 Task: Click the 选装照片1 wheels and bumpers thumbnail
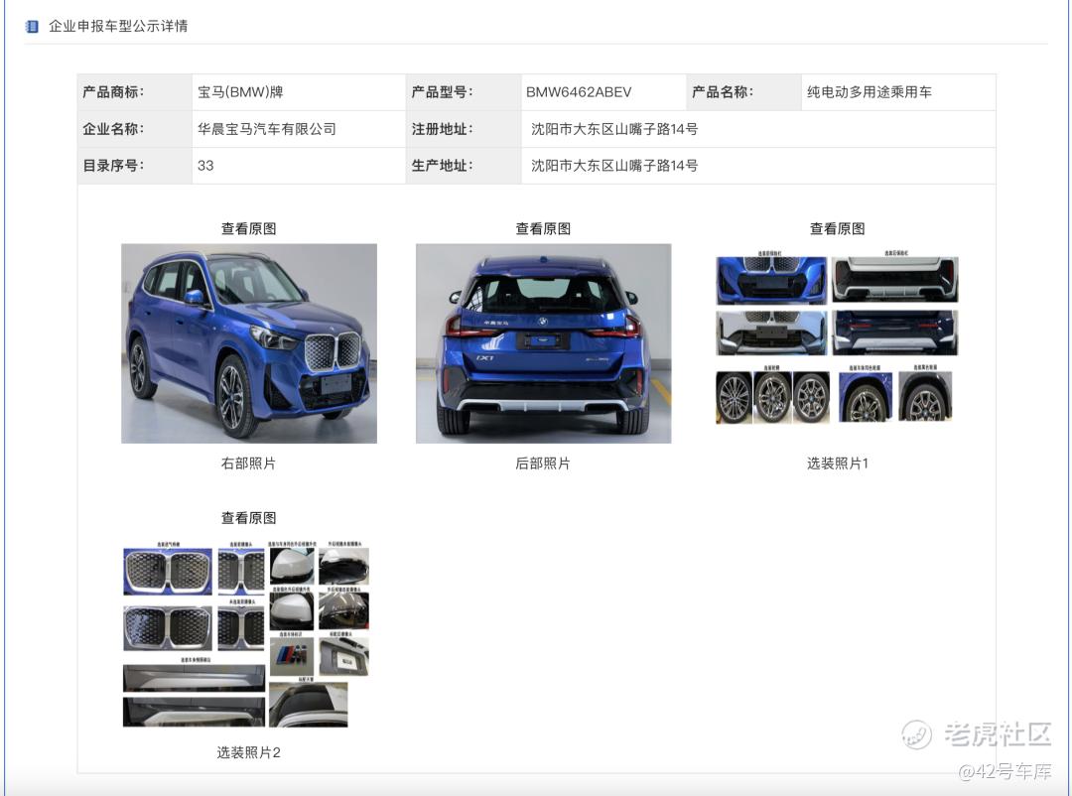(x=837, y=337)
